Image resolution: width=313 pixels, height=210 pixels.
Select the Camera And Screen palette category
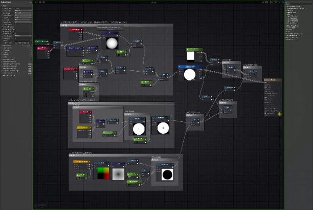click(x=293, y=6)
